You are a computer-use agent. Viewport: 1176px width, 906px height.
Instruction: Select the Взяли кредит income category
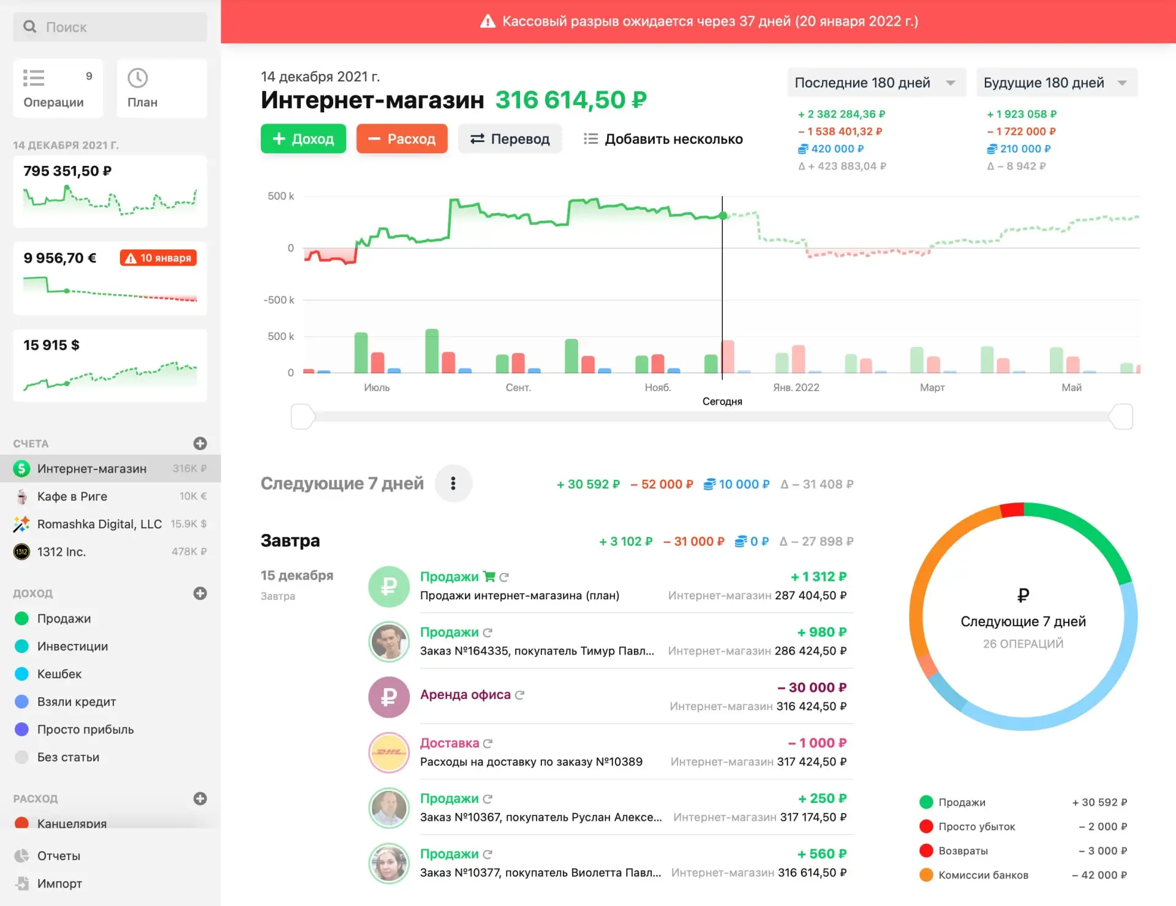[x=76, y=702]
